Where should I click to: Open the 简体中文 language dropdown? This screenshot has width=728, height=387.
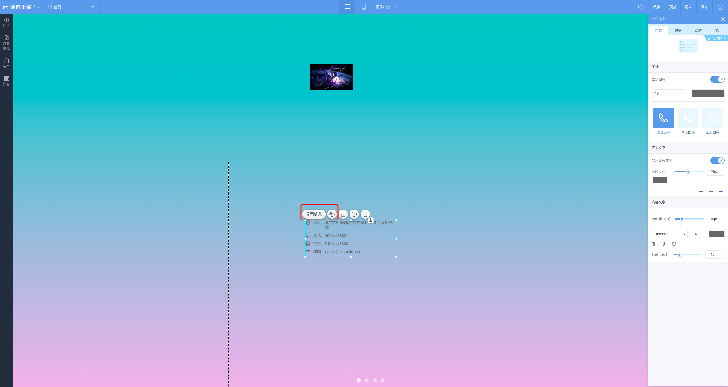pyautogui.click(x=386, y=7)
